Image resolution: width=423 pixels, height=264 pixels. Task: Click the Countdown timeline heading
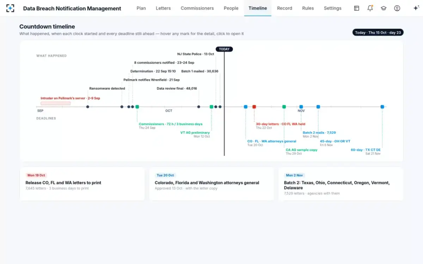(x=47, y=27)
